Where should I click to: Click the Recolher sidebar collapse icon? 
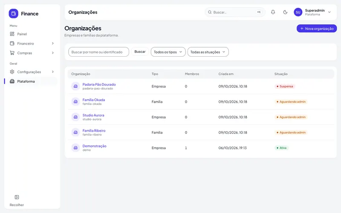[x=17, y=197]
